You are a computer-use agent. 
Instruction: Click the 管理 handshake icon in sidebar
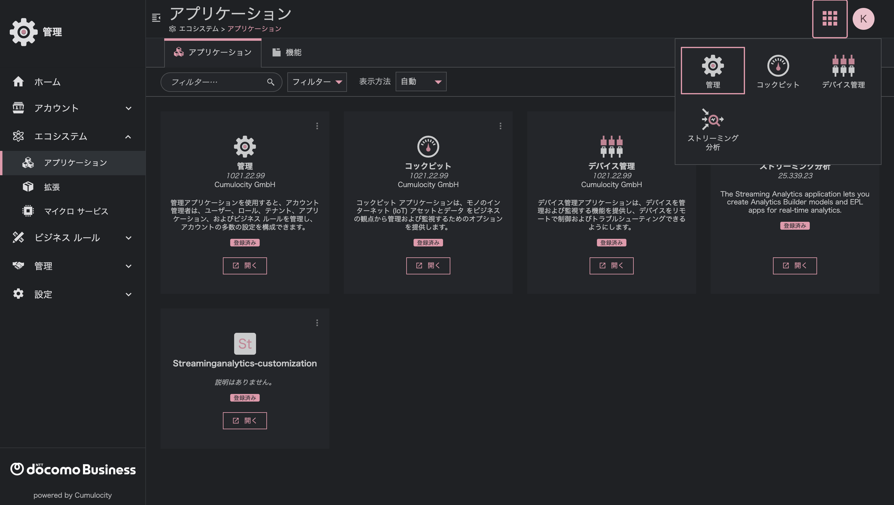[x=18, y=266]
